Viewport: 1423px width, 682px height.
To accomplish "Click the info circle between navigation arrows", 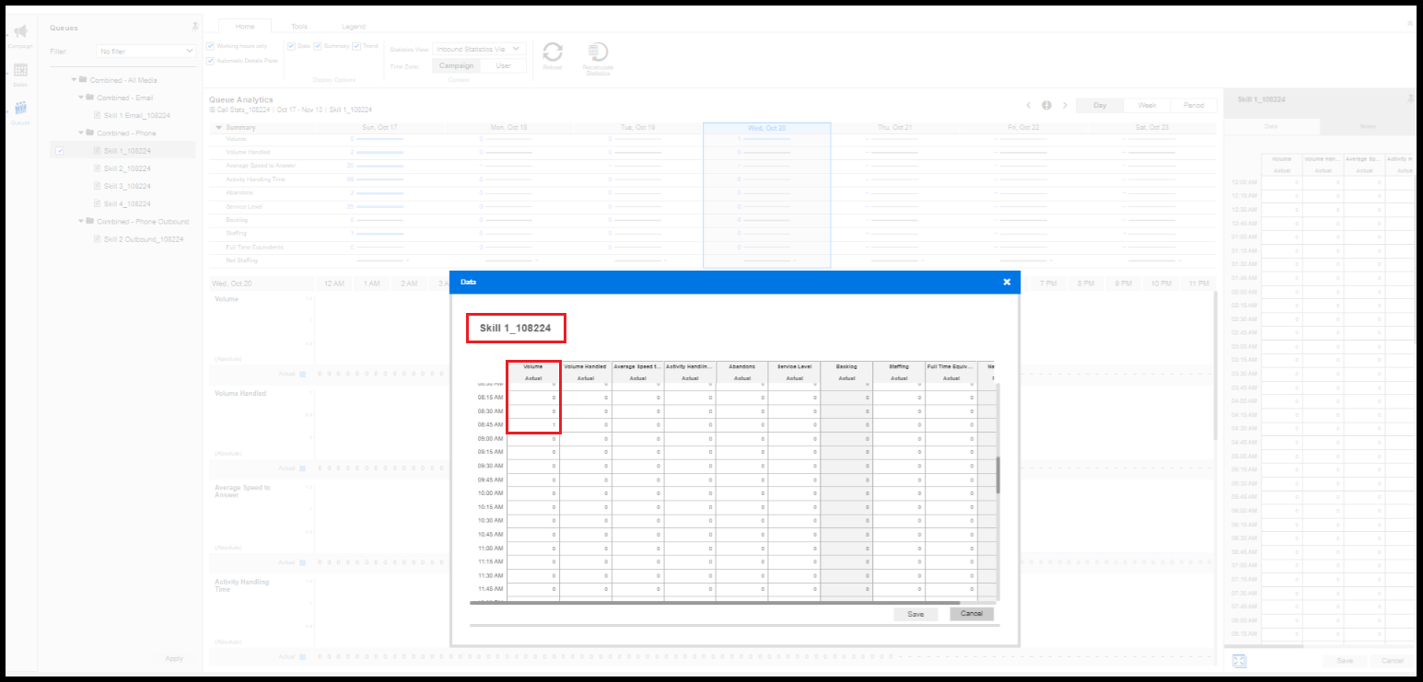I will point(1047,105).
